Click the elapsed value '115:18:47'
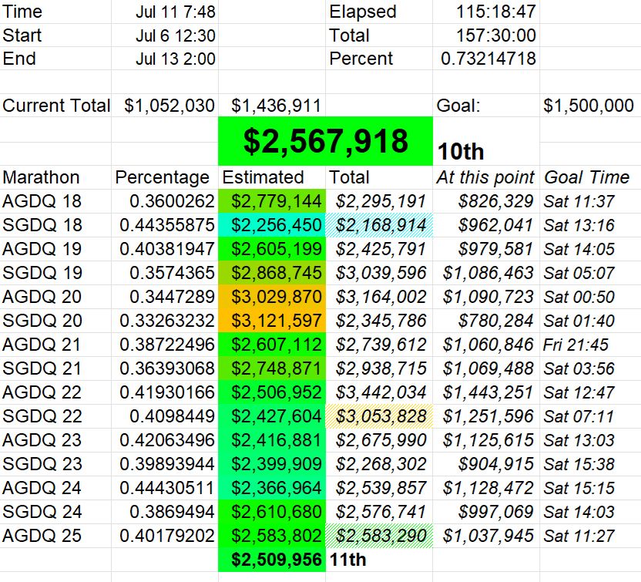Viewport: 641px width, 582px height. click(486, 12)
